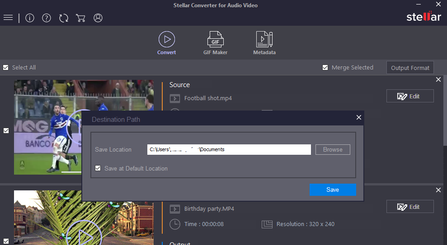Click the film icon beside Football shot.mp4
The image size is (447, 245).
(x=175, y=98)
